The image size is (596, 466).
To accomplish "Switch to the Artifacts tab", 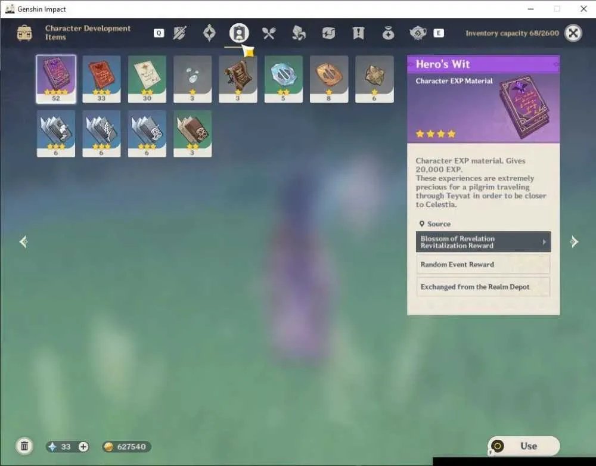I will pos(209,33).
